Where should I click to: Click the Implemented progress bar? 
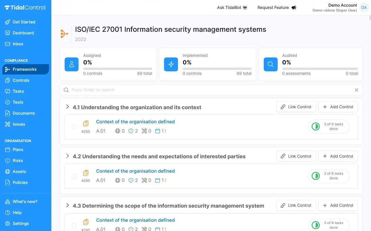[217, 69]
